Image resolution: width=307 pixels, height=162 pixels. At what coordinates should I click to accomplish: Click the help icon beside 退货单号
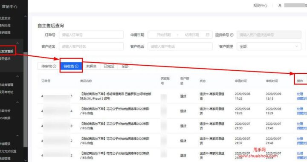click(232, 35)
